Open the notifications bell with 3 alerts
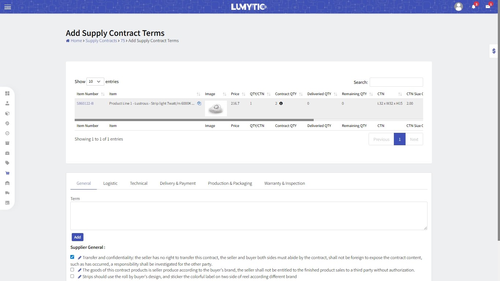 point(474,7)
